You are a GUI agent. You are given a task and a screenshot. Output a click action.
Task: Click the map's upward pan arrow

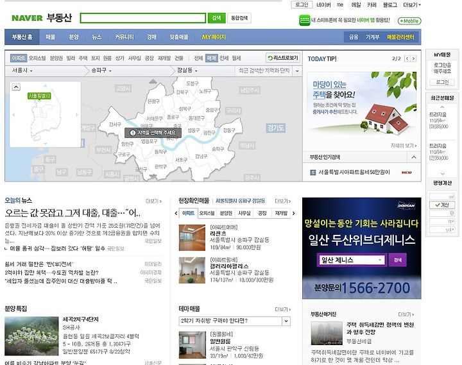(153, 81)
